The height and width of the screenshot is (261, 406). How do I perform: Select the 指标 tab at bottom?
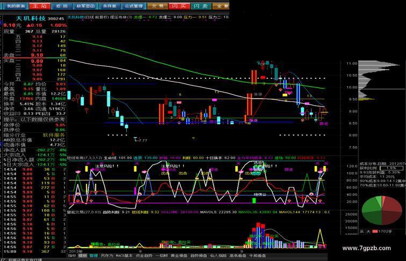(x=72, y=256)
